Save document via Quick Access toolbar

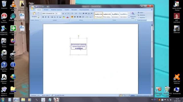click(x=37, y=7)
